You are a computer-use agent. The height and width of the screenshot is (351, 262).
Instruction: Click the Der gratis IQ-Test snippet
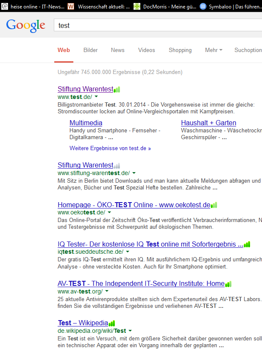(160, 263)
